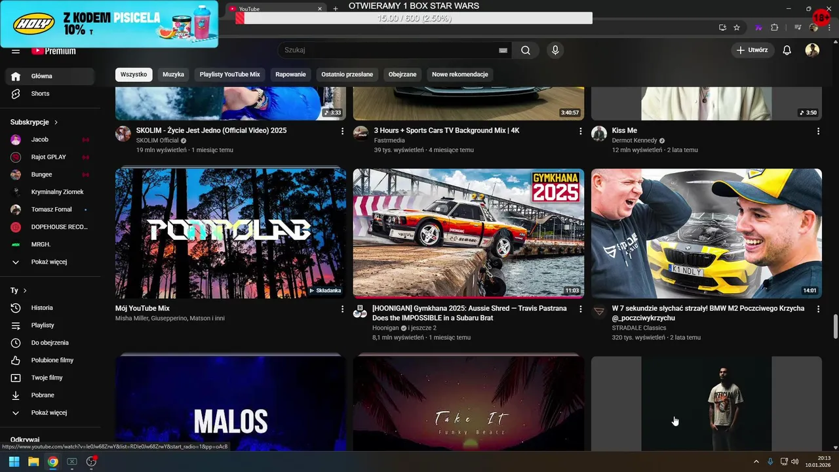Open File Explorer from taskbar

tap(33, 462)
